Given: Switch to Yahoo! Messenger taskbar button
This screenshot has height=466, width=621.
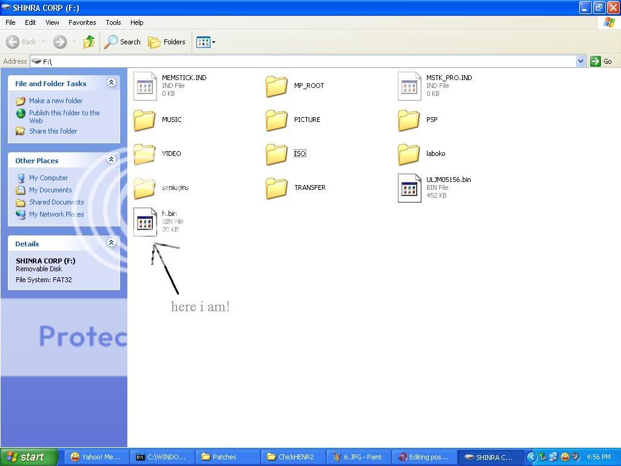Looking at the screenshot, I should 96,458.
